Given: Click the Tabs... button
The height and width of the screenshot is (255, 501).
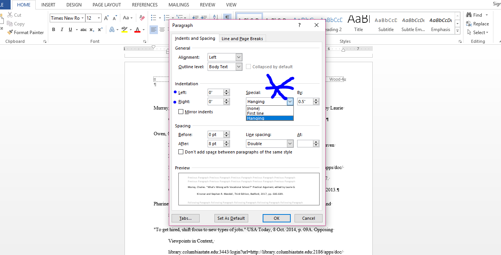Looking at the screenshot, I should pyautogui.click(x=185, y=218).
